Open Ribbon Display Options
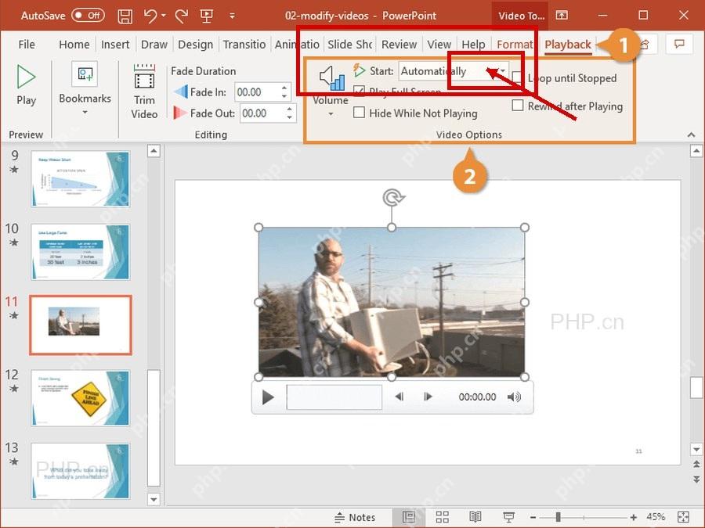This screenshot has width=705, height=528. click(x=562, y=16)
